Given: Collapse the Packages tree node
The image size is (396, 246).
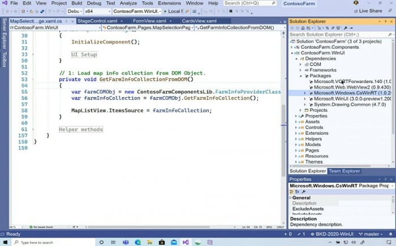Looking at the screenshot, I should (x=301, y=76).
